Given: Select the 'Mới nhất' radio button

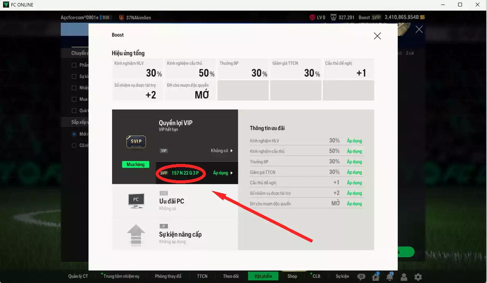Looking at the screenshot, I should click(74, 134).
